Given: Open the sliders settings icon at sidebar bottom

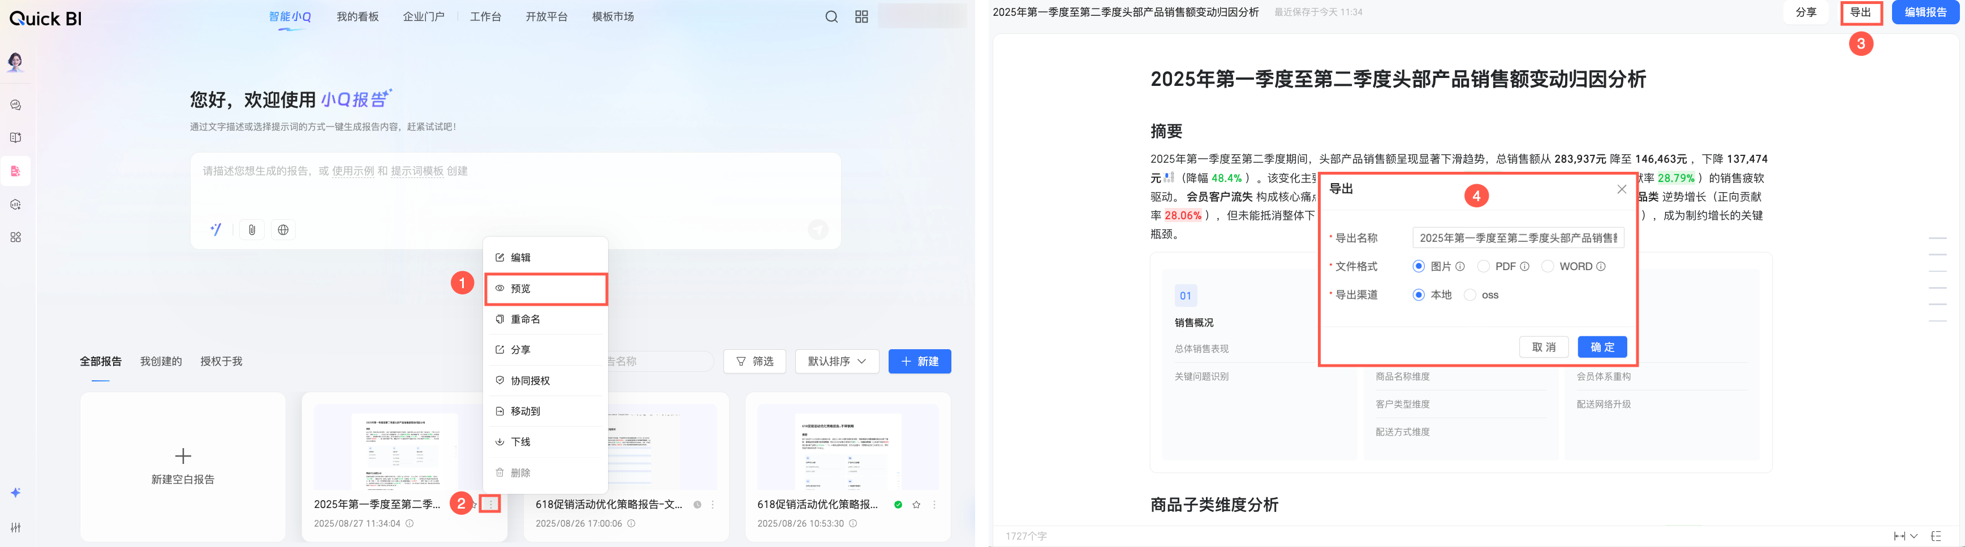Looking at the screenshot, I should tap(15, 527).
